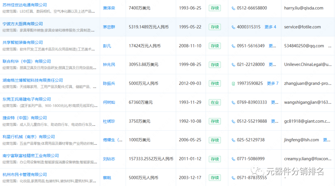335x186 pixels.
Task: Open legal representative 茅忠群
Action: 109,27
